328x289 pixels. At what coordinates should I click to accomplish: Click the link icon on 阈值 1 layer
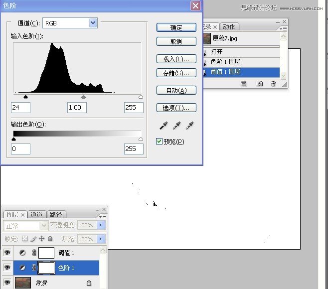coord(34,253)
